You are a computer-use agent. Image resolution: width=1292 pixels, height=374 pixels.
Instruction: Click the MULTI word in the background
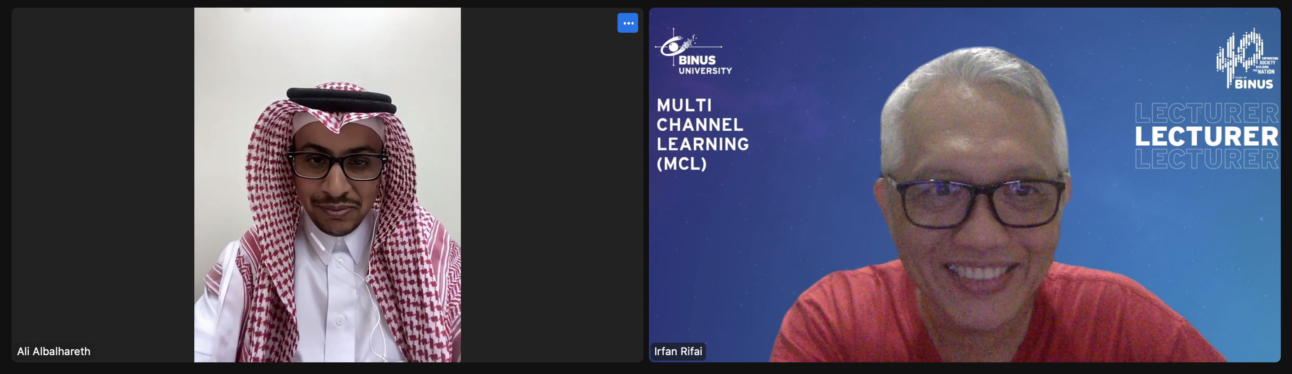[x=684, y=106]
